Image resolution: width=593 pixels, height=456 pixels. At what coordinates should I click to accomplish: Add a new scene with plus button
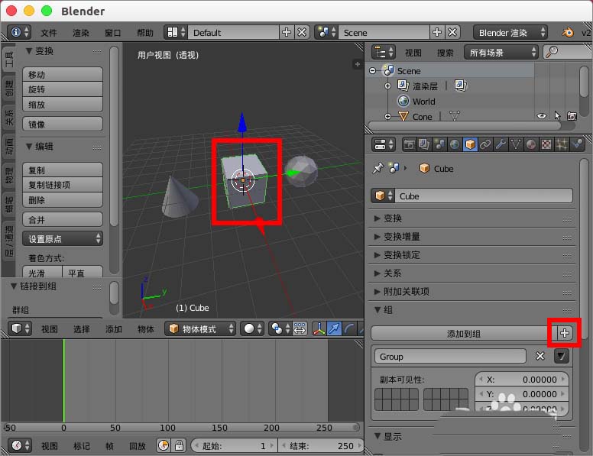(437, 32)
